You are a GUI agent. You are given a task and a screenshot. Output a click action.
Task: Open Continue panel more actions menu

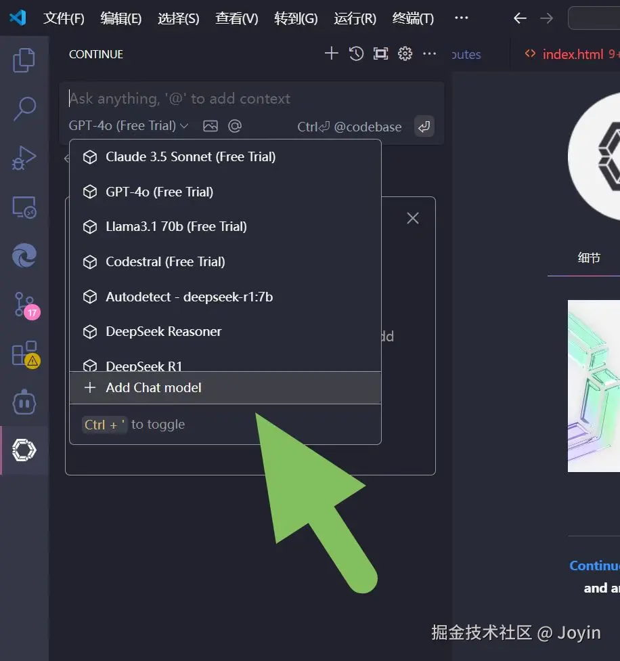429,54
